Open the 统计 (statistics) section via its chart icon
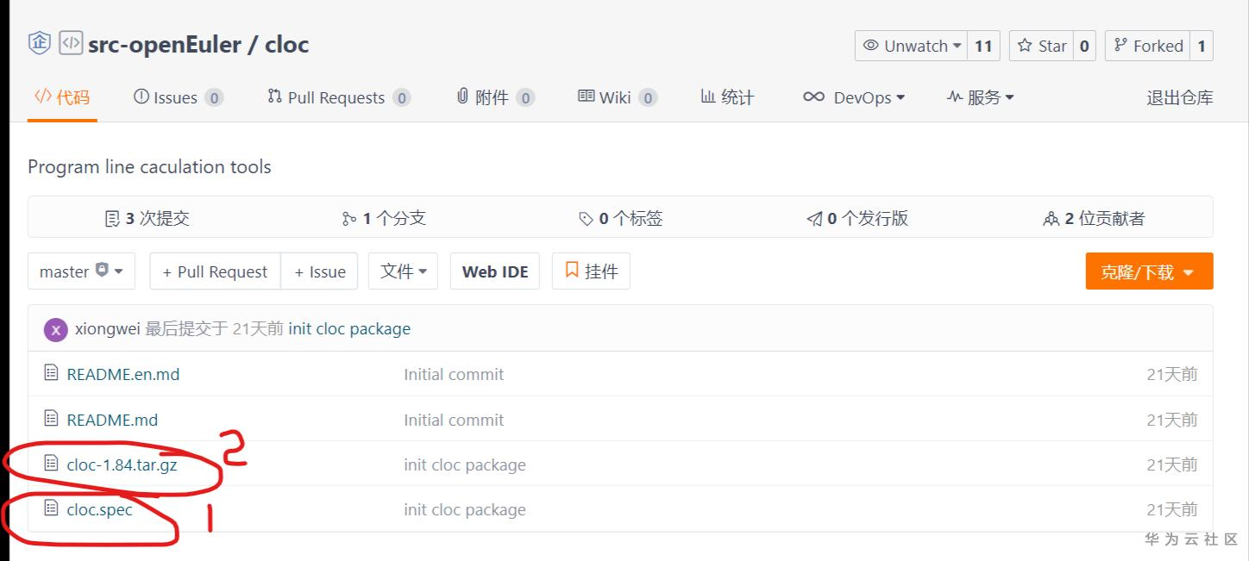The image size is (1249, 561). click(710, 97)
